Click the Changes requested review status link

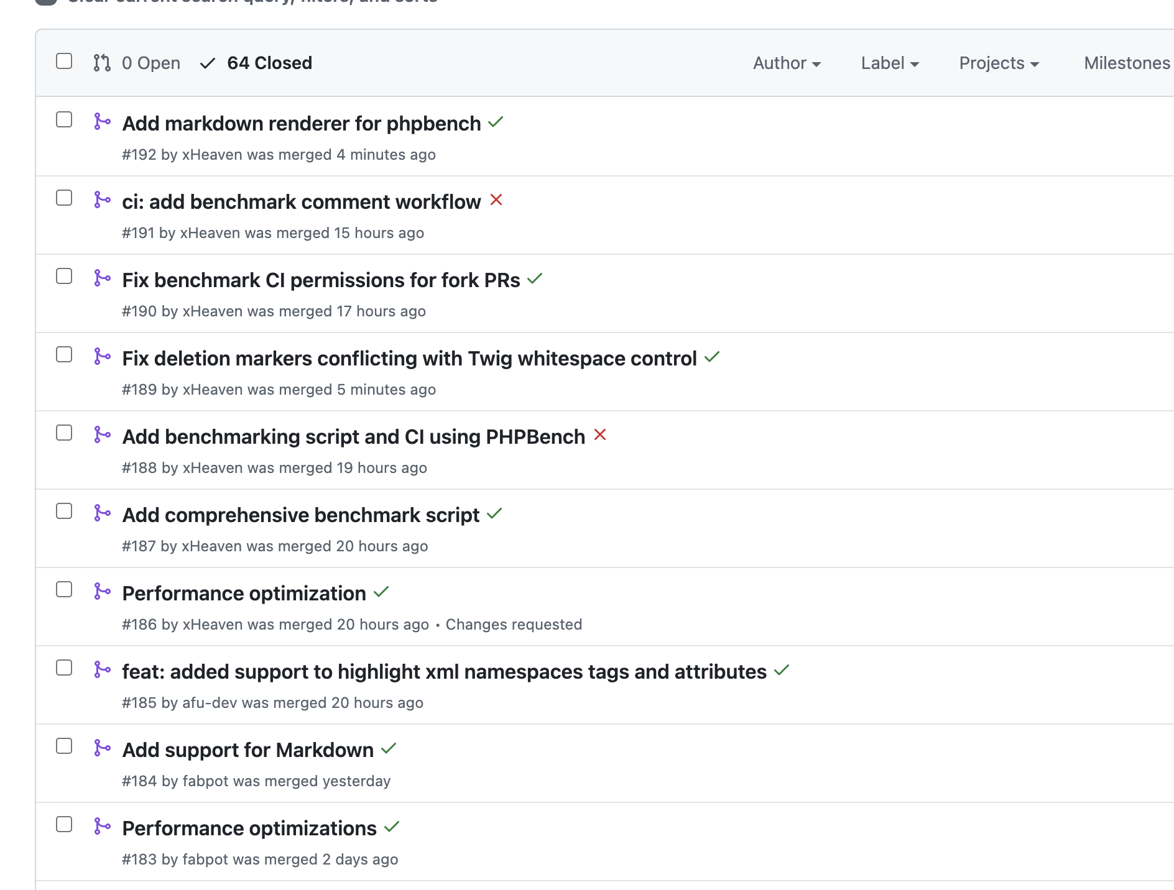pyautogui.click(x=514, y=625)
